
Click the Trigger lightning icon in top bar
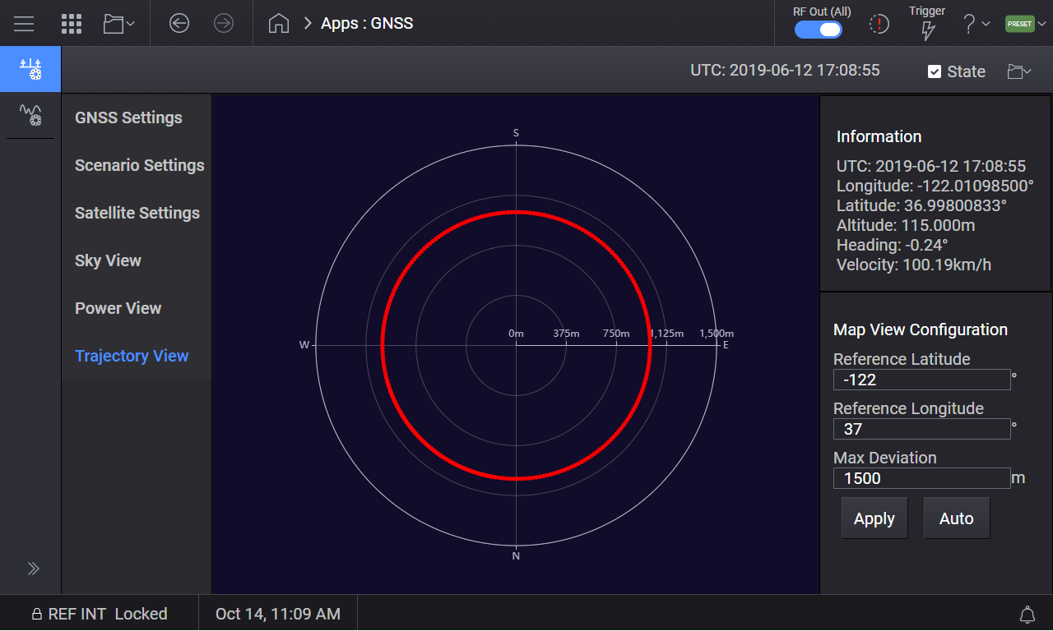927,28
